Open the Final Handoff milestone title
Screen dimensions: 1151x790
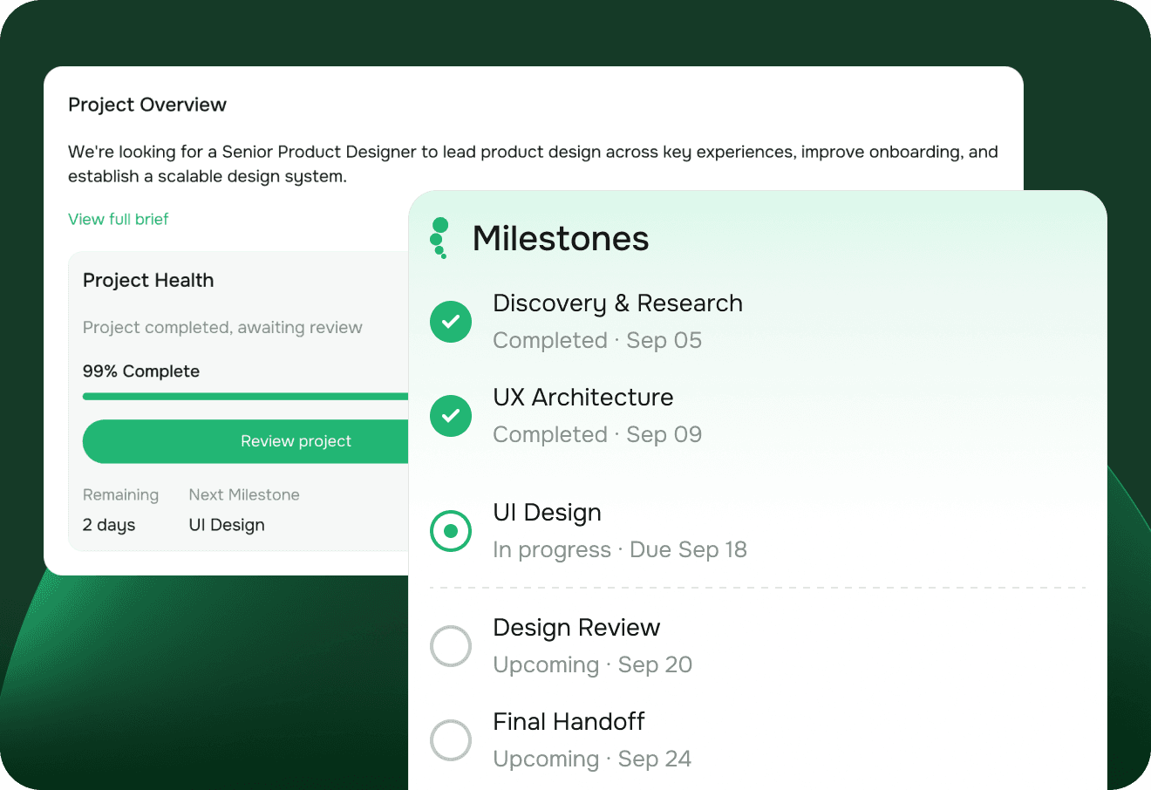point(569,721)
